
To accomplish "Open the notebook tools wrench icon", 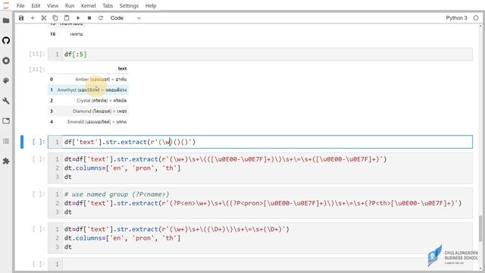I will (x=6, y=101).
